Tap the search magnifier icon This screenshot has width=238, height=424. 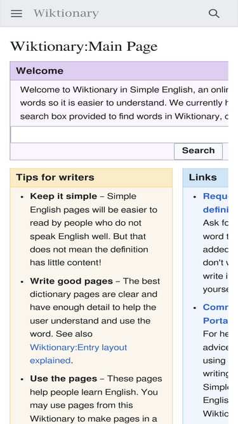tap(214, 13)
